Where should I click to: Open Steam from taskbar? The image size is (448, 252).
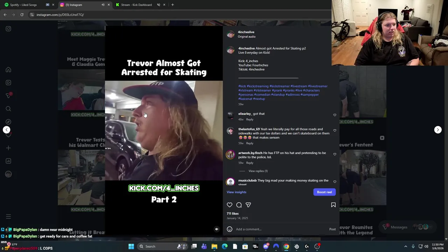coord(296,246)
